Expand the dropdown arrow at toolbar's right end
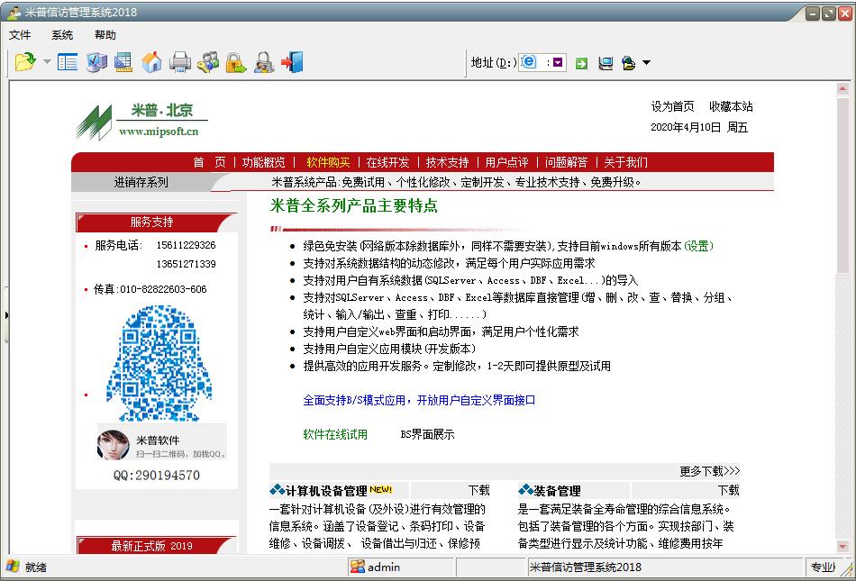 pos(646,63)
